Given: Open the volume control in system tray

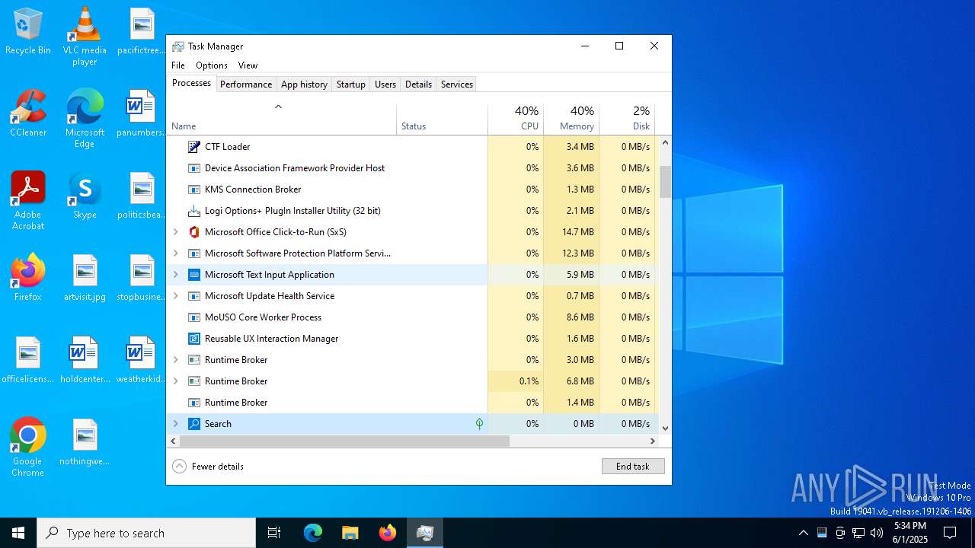Looking at the screenshot, I should point(877,533).
